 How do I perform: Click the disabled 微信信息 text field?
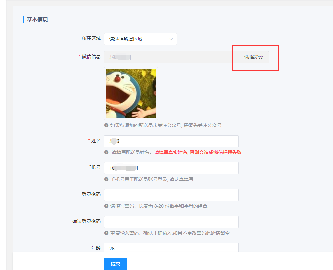(x=171, y=57)
